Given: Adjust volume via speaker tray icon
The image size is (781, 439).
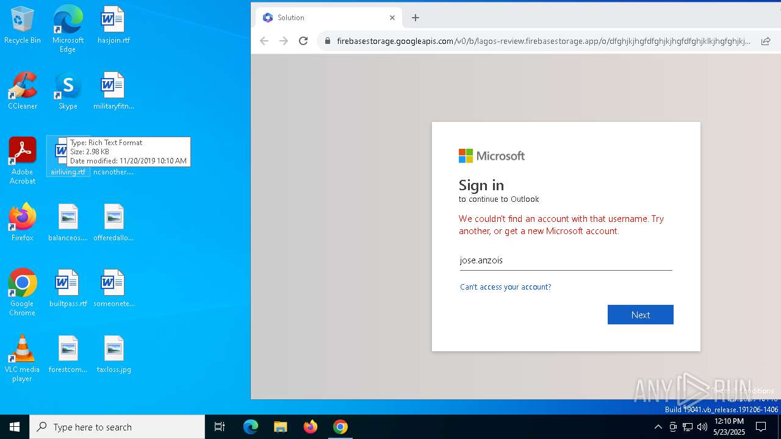Looking at the screenshot, I should pyautogui.click(x=702, y=427).
